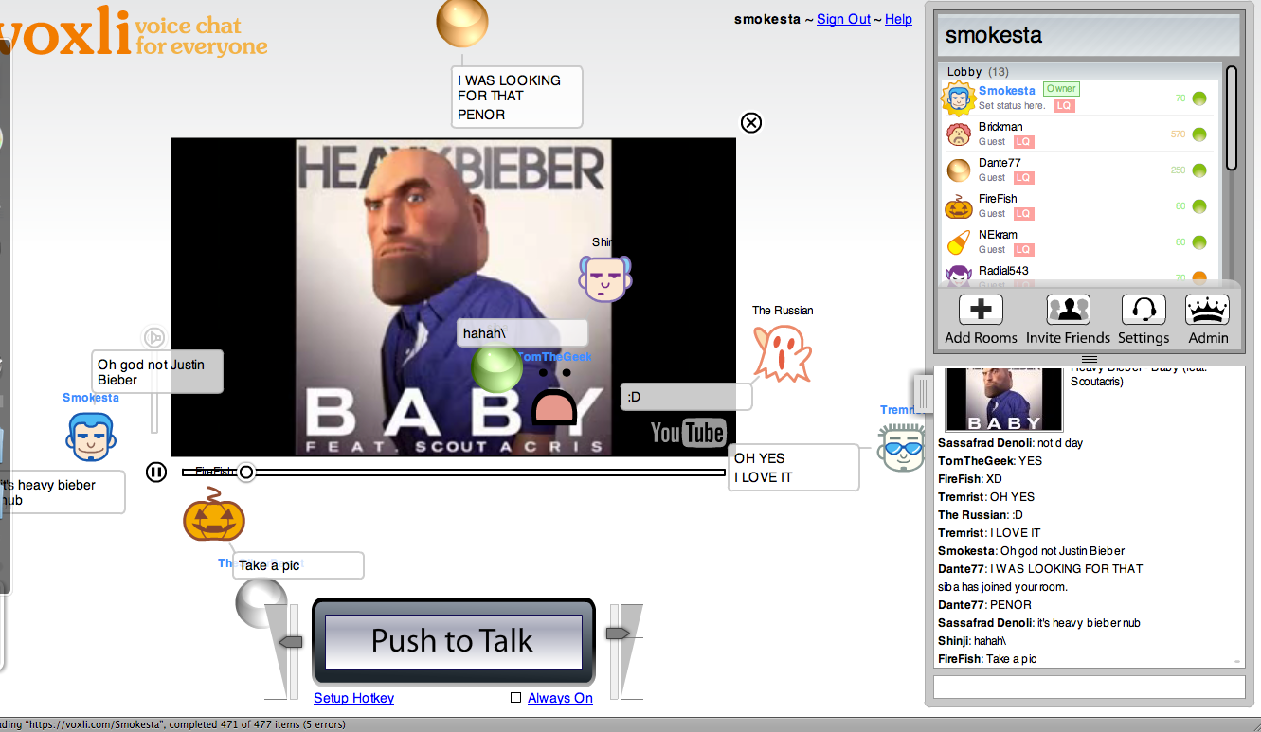
Task: Click the 'OH YES I LOVE IT' speech bubble
Action: pyautogui.click(x=793, y=468)
